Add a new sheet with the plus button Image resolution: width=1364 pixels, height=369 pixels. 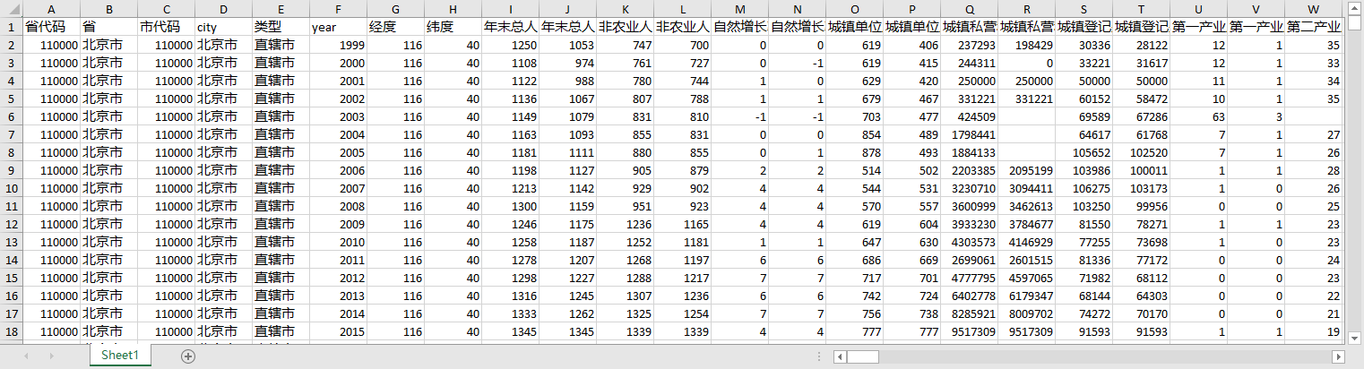pos(188,356)
